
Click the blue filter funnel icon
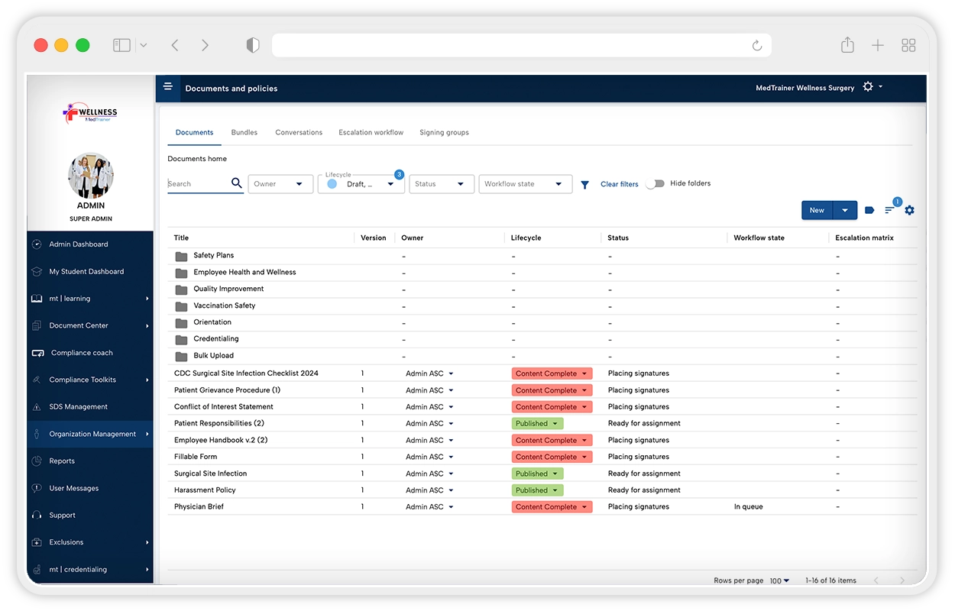pyautogui.click(x=584, y=185)
